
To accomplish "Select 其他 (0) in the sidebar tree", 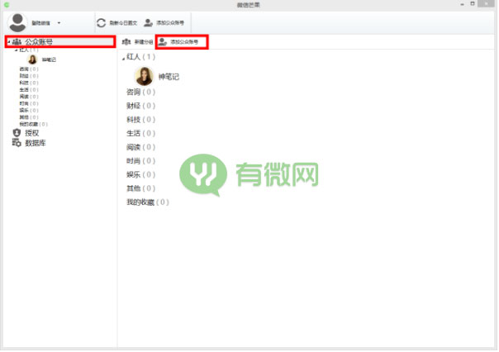I will click(x=29, y=117).
